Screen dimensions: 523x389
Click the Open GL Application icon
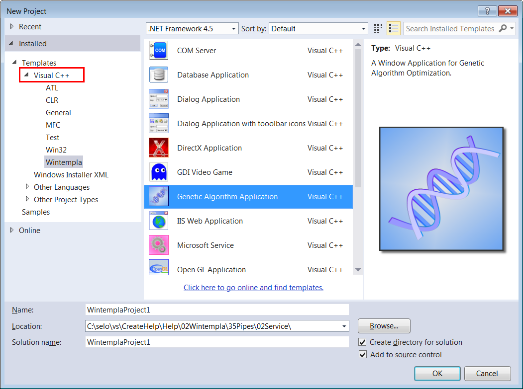[159, 267]
